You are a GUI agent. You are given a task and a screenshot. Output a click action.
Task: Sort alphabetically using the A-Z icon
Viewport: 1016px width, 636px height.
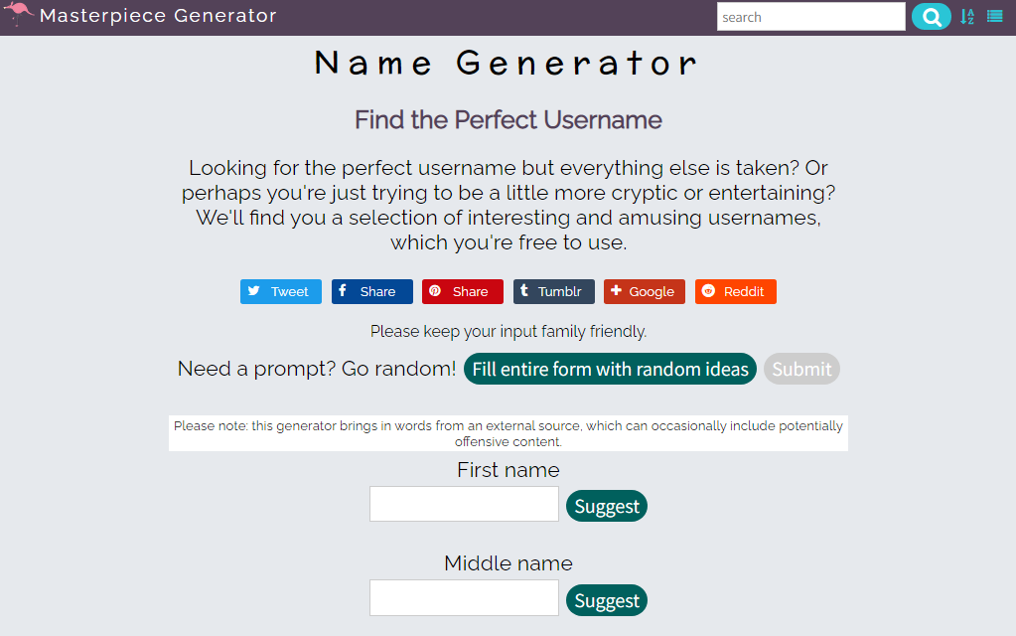point(967,16)
